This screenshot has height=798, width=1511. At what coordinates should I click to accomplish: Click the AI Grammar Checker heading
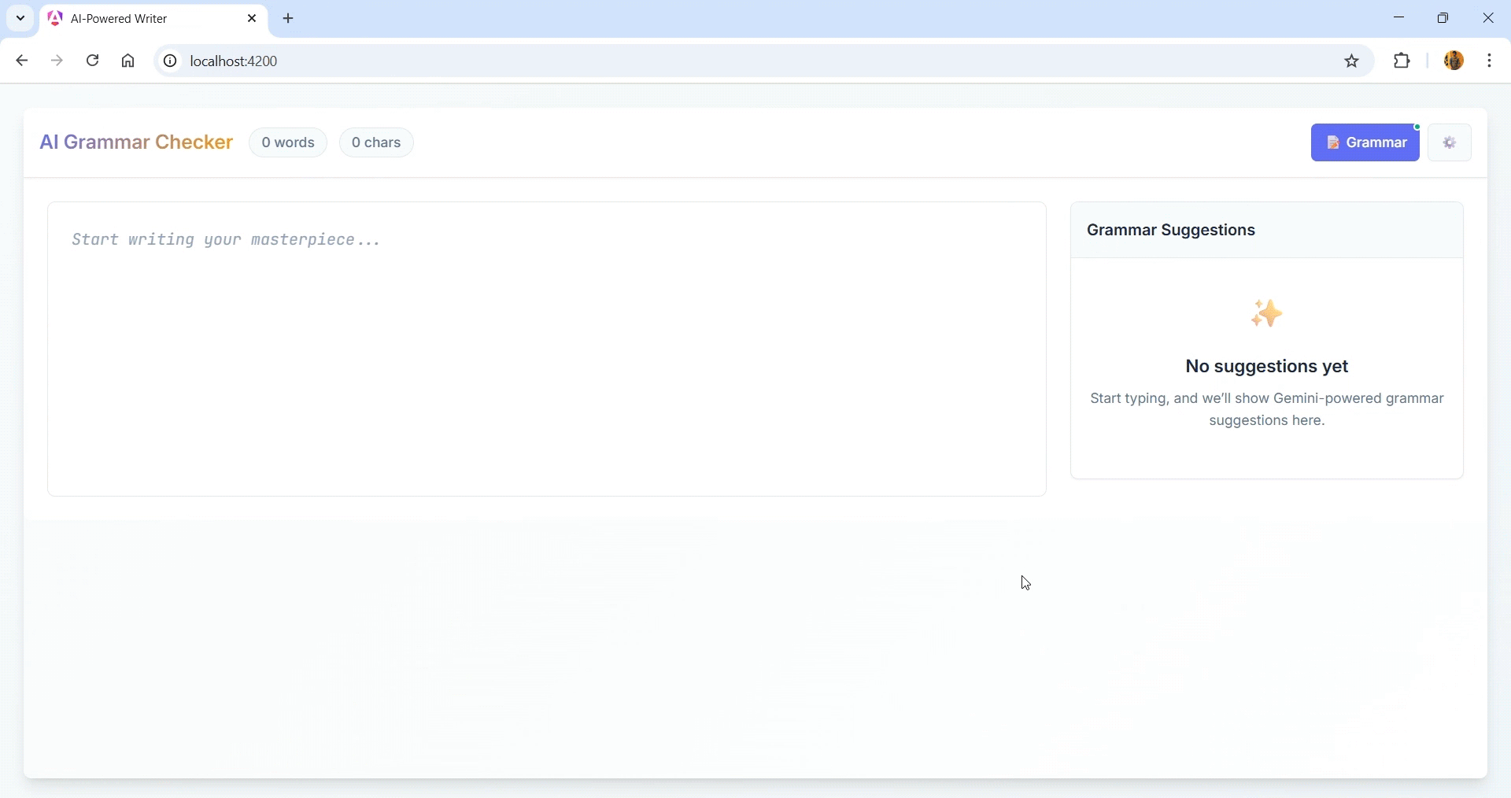(135, 142)
